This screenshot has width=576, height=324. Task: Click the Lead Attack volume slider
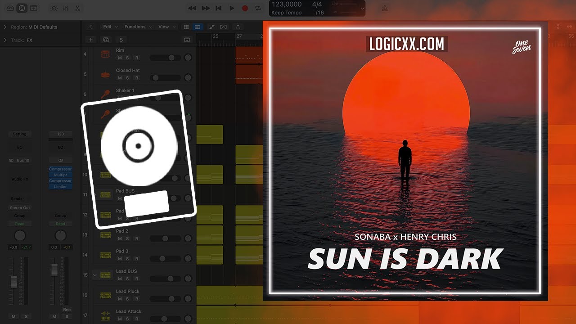tap(165, 319)
